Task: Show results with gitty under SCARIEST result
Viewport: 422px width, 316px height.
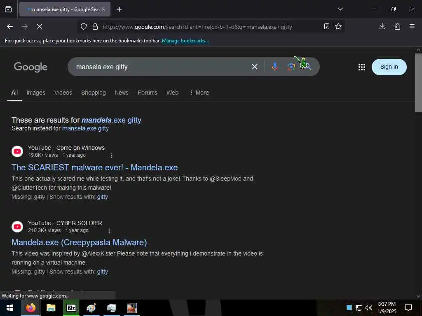Action: pyautogui.click(x=103, y=197)
